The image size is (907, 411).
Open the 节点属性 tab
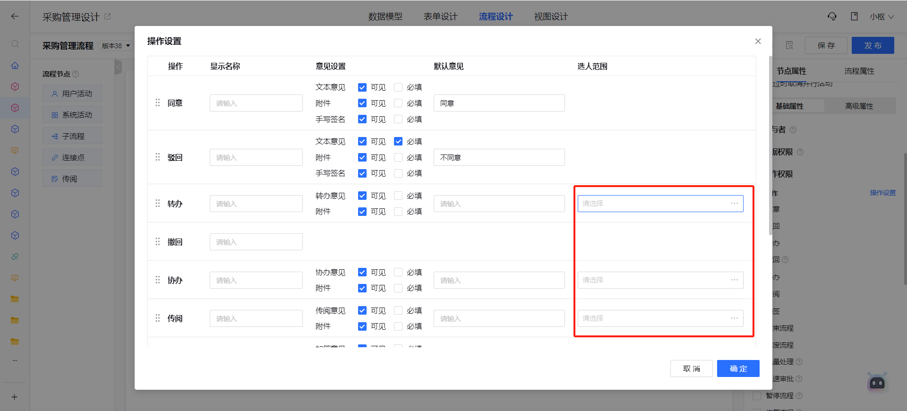791,71
